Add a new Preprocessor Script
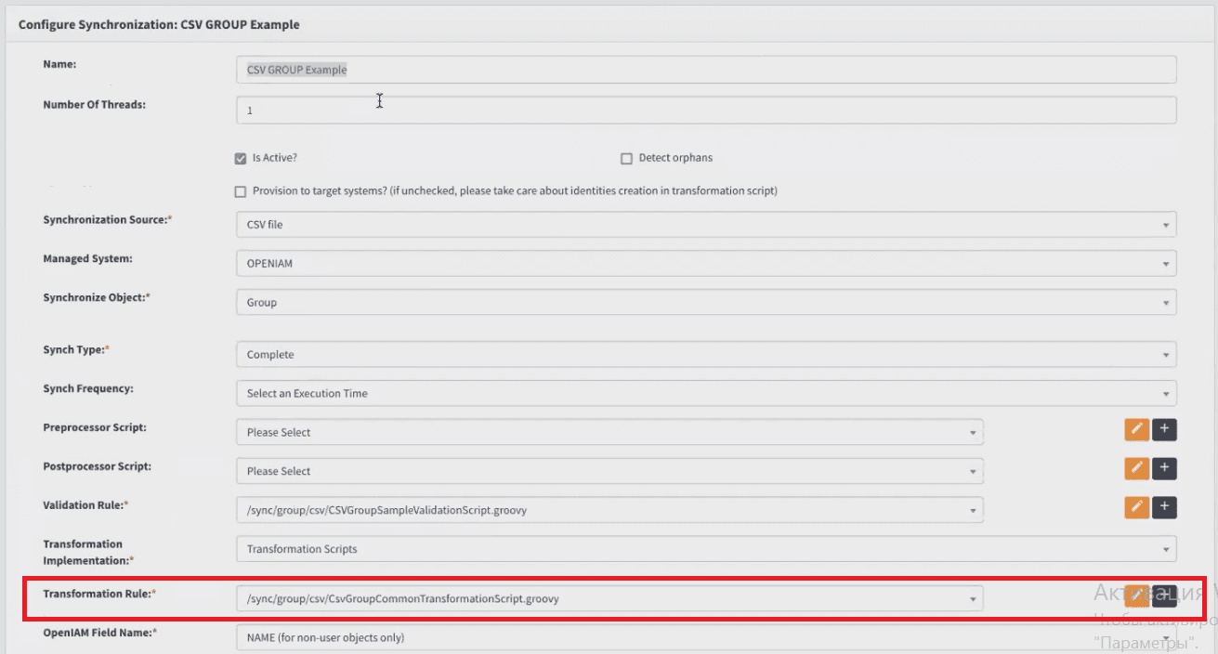The height and width of the screenshot is (654, 1218). [1164, 430]
